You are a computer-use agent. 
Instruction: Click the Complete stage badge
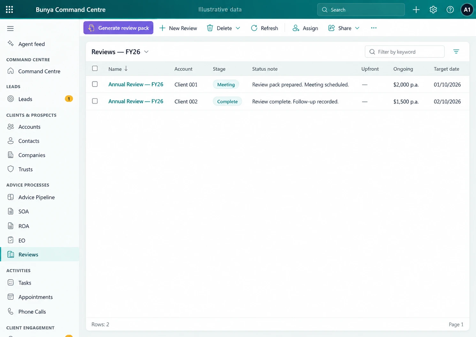[227, 101]
